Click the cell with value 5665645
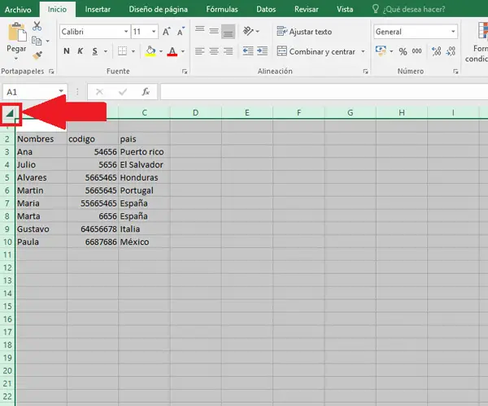Image resolution: width=488 pixels, height=406 pixels. click(x=93, y=190)
